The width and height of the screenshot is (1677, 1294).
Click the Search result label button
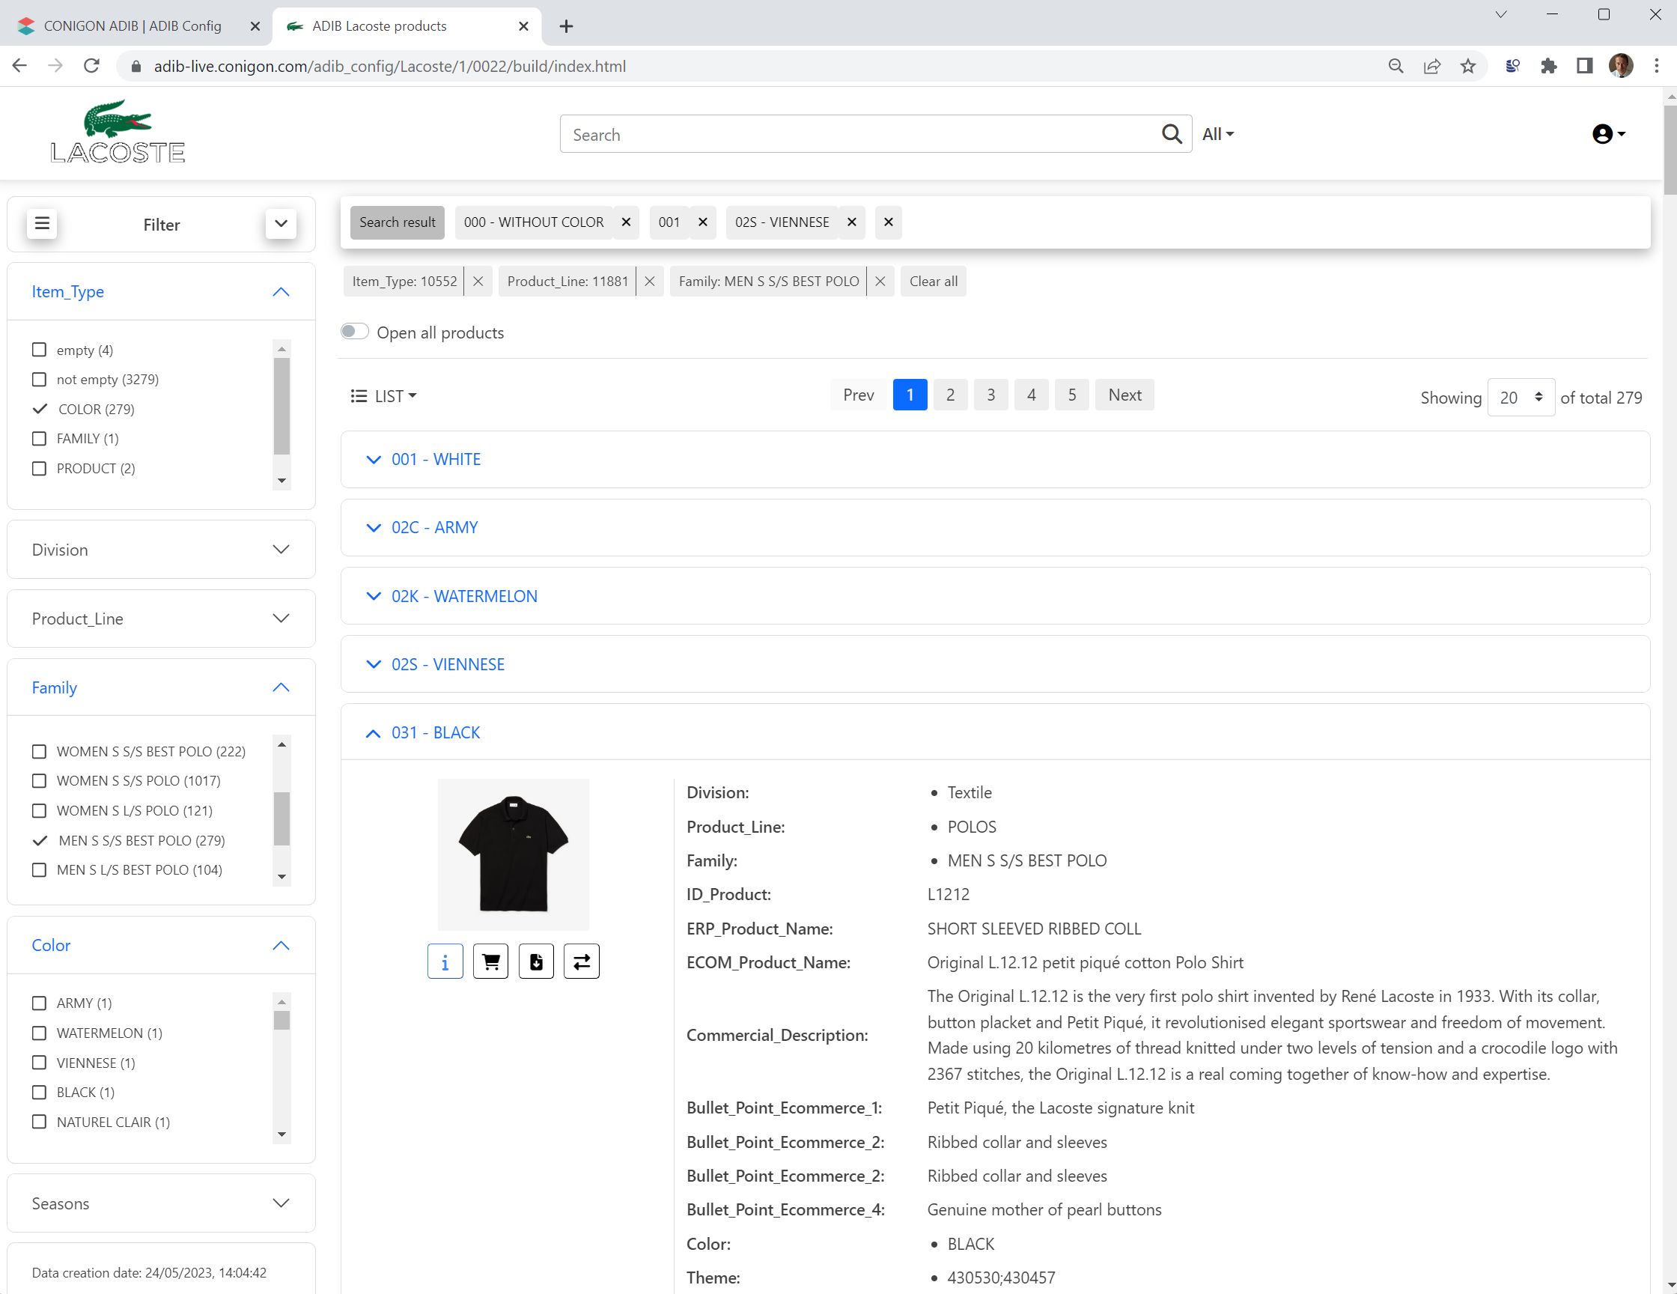(397, 222)
